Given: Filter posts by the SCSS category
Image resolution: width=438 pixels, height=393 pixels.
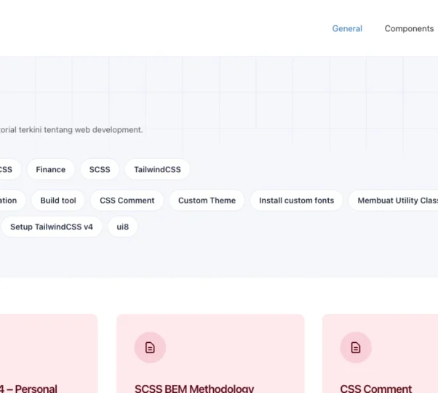Looking at the screenshot, I should (x=100, y=169).
